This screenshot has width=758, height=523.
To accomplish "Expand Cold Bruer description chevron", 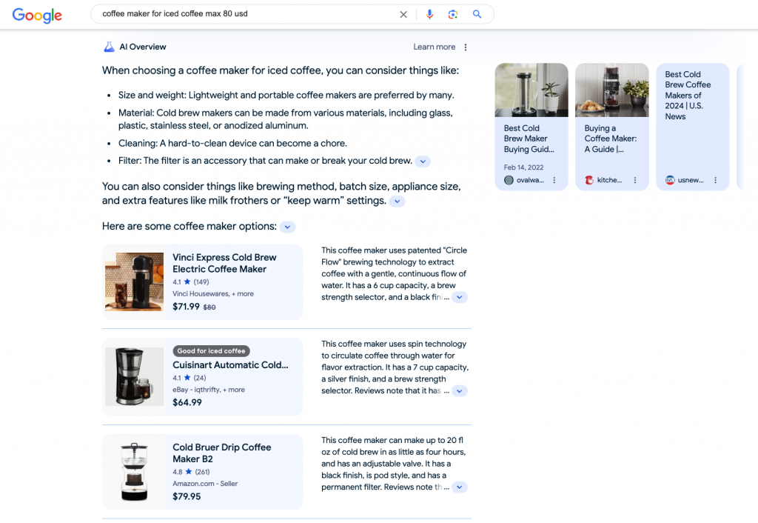I will coord(459,487).
